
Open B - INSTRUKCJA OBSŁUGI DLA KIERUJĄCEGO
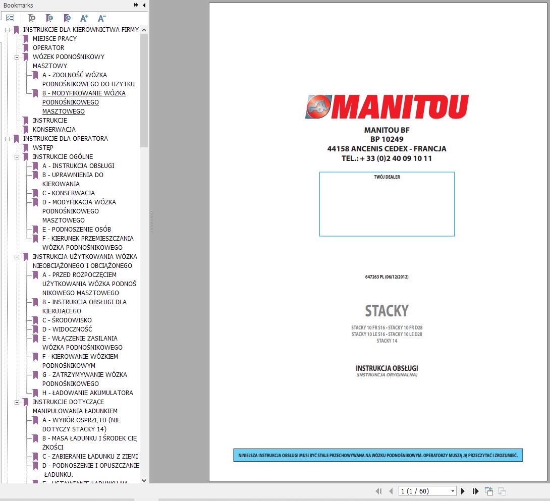click(x=84, y=306)
